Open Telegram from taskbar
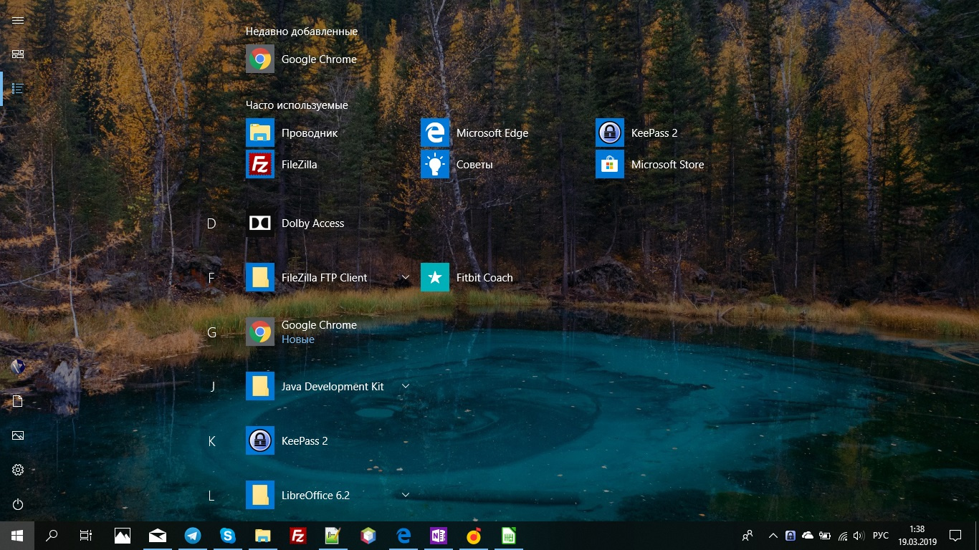Image resolution: width=979 pixels, height=550 pixels. click(193, 536)
